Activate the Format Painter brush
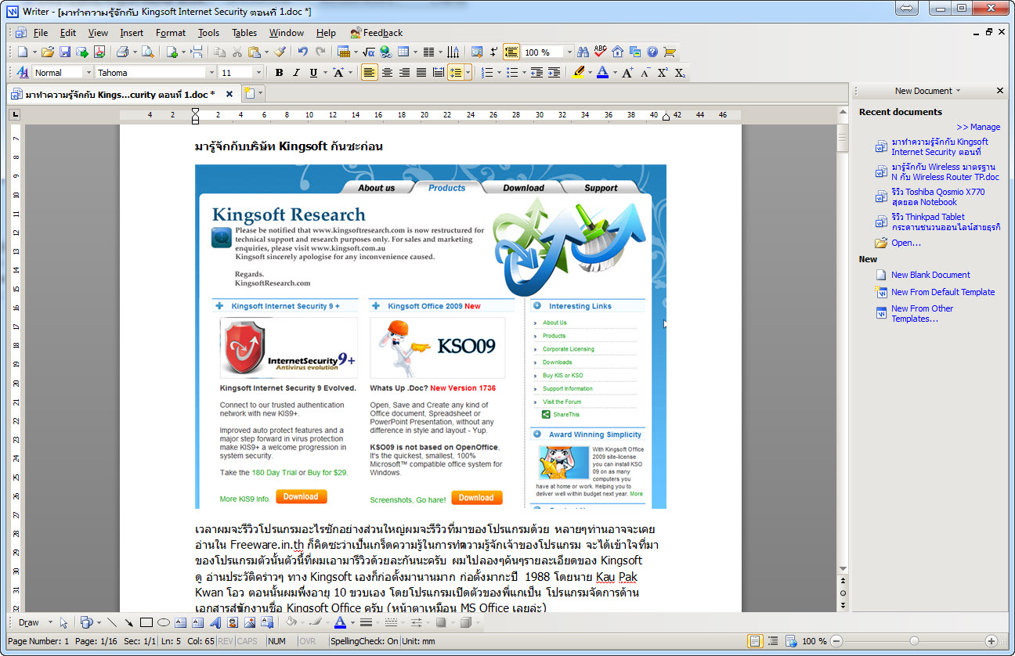Viewport: 1015px width, 656px height. click(x=280, y=52)
